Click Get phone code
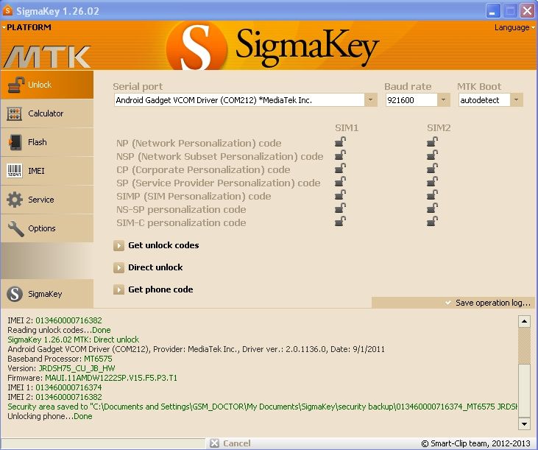The height and width of the screenshot is (450, 538). [x=160, y=289]
